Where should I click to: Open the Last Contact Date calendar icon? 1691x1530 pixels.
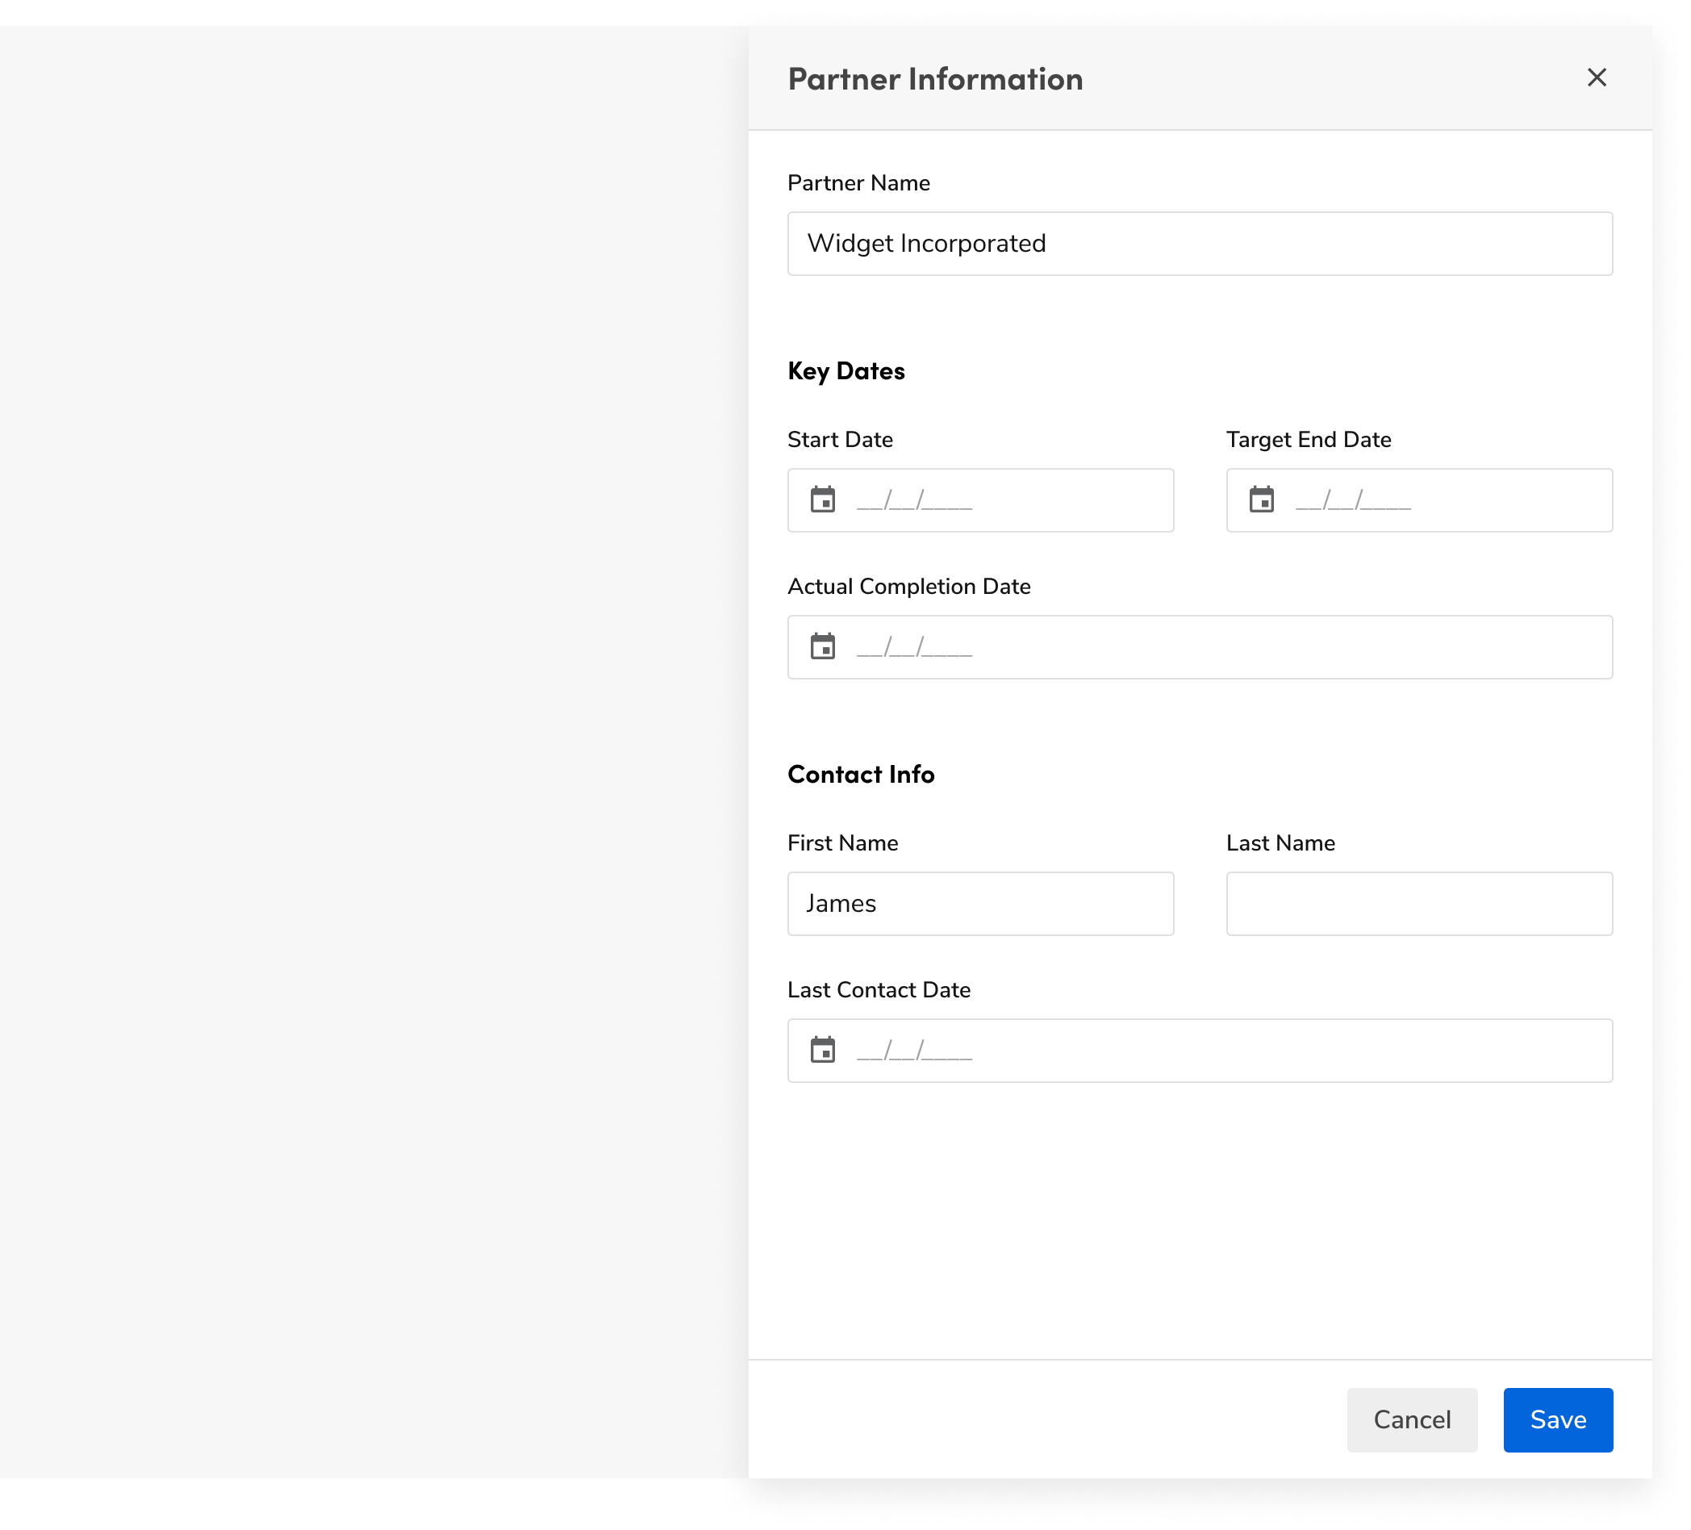click(x=822, y=1050)
